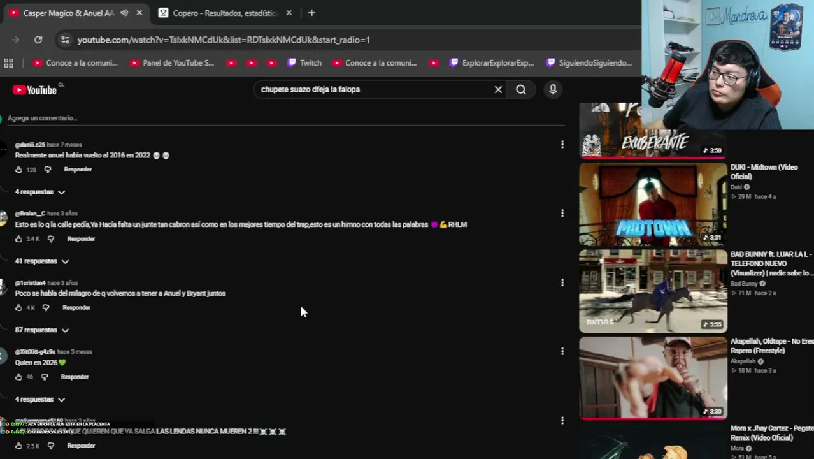This screenshot has height=459, width=814.
Task: Open the @1cristian4 channel link
Action: click(x=30, y=283)
